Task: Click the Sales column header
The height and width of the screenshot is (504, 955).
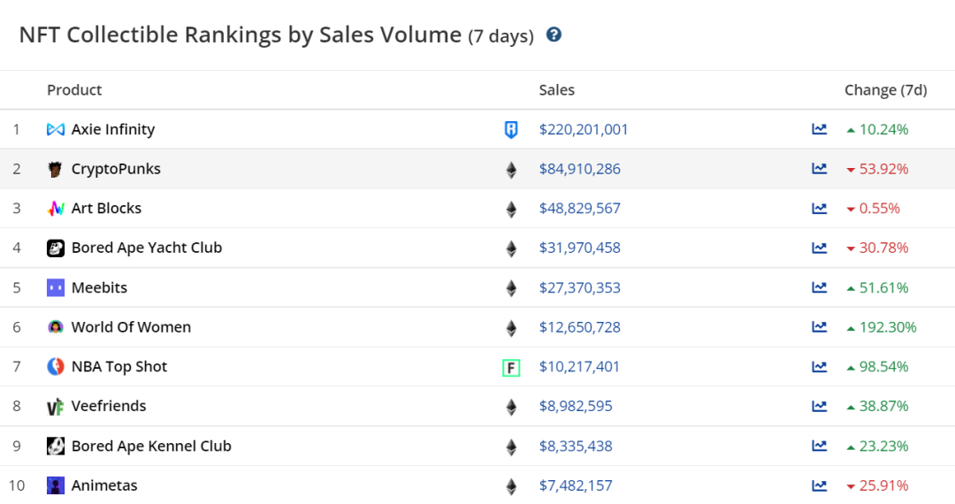Action: (x=557, y=90)
